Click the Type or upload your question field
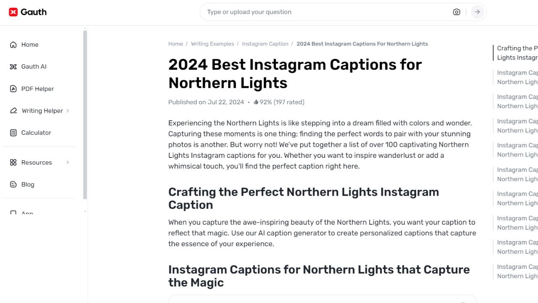538x303 pixels. coord(294,12)
